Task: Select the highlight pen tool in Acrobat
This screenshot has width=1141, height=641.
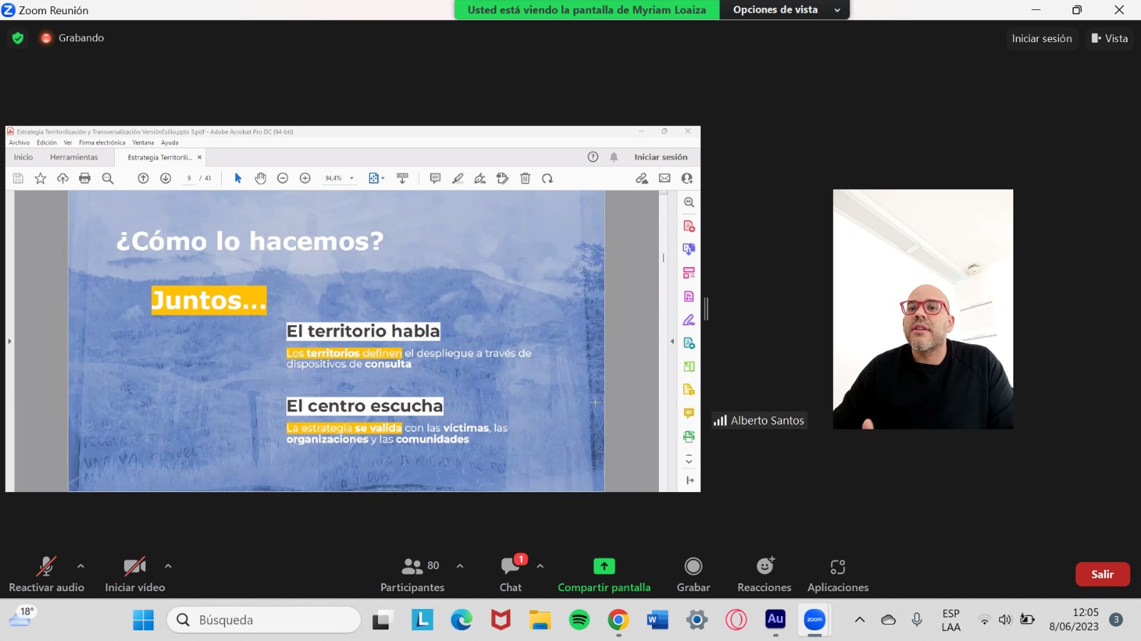Action: pyautogui.click(x=458, y=178)
